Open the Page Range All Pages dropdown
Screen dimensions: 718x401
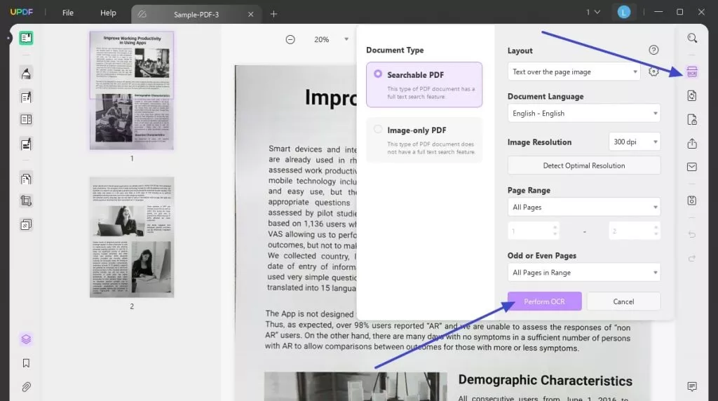point(584,207)
